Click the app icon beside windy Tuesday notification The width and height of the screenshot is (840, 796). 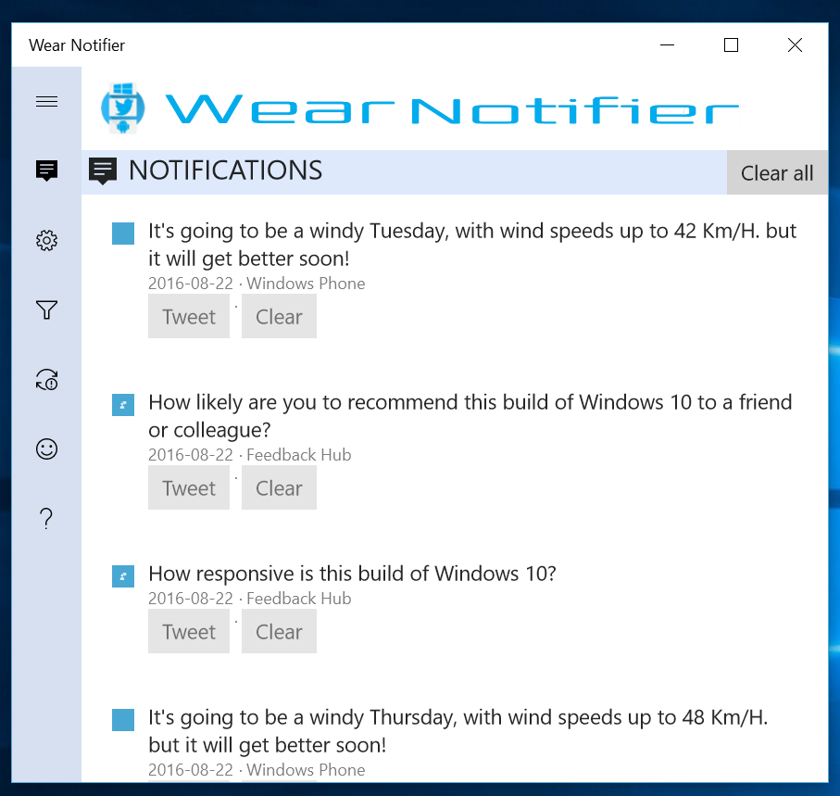(x=123, y=234)
